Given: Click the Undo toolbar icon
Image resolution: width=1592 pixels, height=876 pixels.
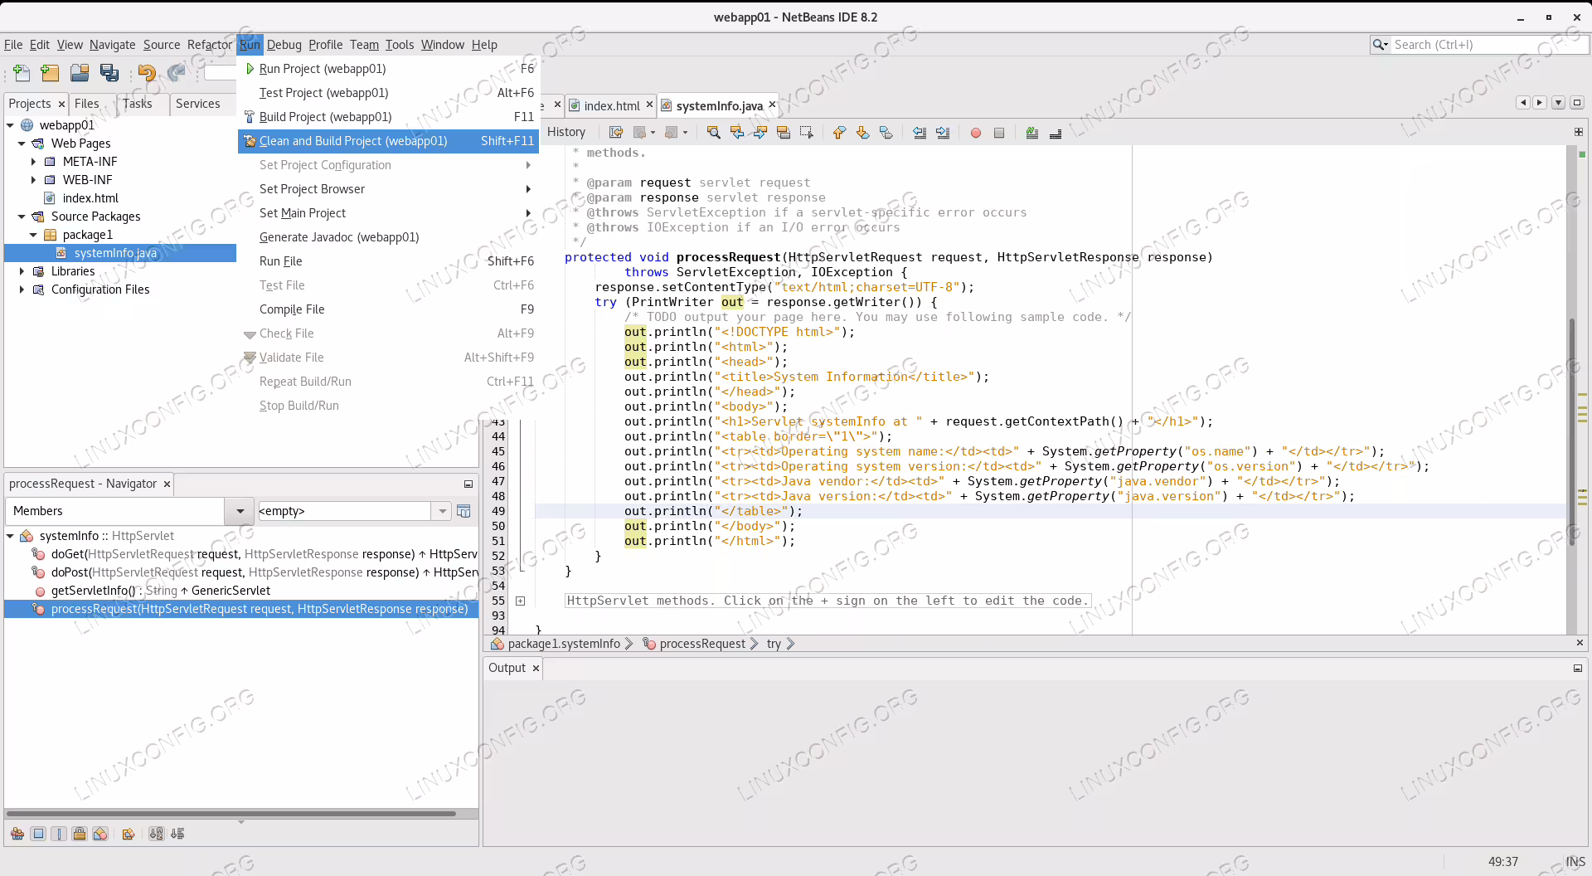Looking at the screenshot, I should (x=147, y=73).
